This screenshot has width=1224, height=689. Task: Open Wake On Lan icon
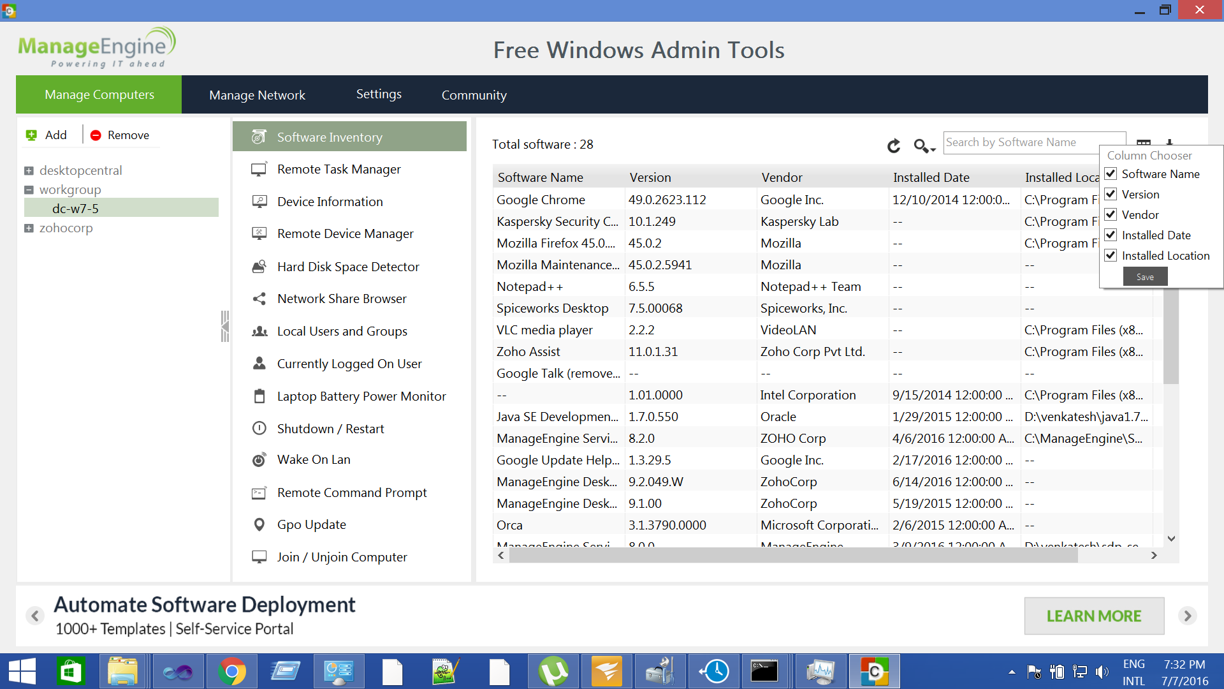(259, 459)
